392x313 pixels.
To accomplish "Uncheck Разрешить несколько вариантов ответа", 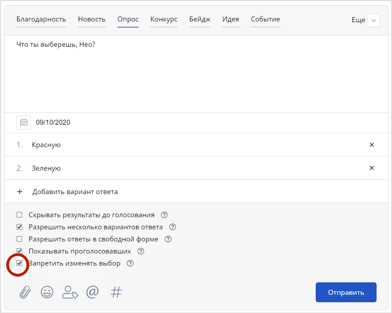I will pos(19,227).
